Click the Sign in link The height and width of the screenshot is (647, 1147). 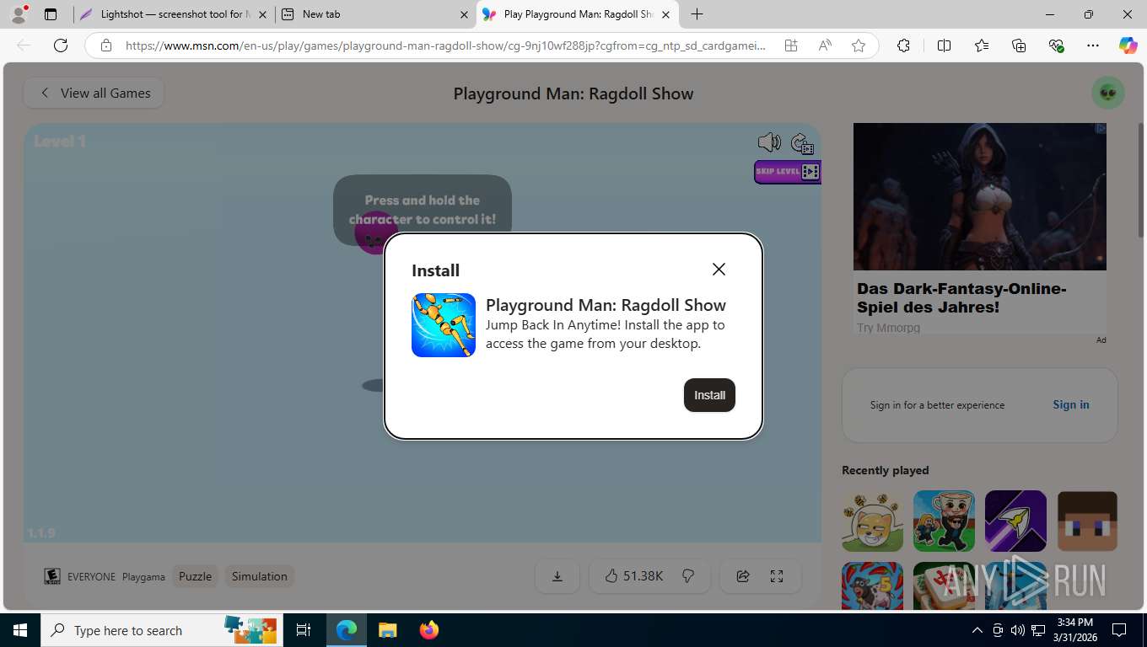click(1071, 404)
